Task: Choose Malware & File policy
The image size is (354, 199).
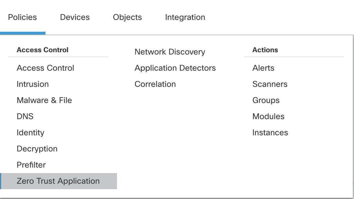Action: 44,100
